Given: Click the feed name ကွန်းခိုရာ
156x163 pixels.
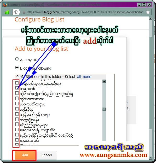Looking at the screenshot, I should coord(26,109).
